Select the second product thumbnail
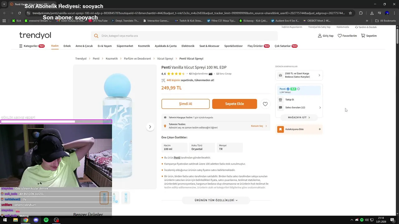Viewport: 399px width, 224px height. click(115, 198)
